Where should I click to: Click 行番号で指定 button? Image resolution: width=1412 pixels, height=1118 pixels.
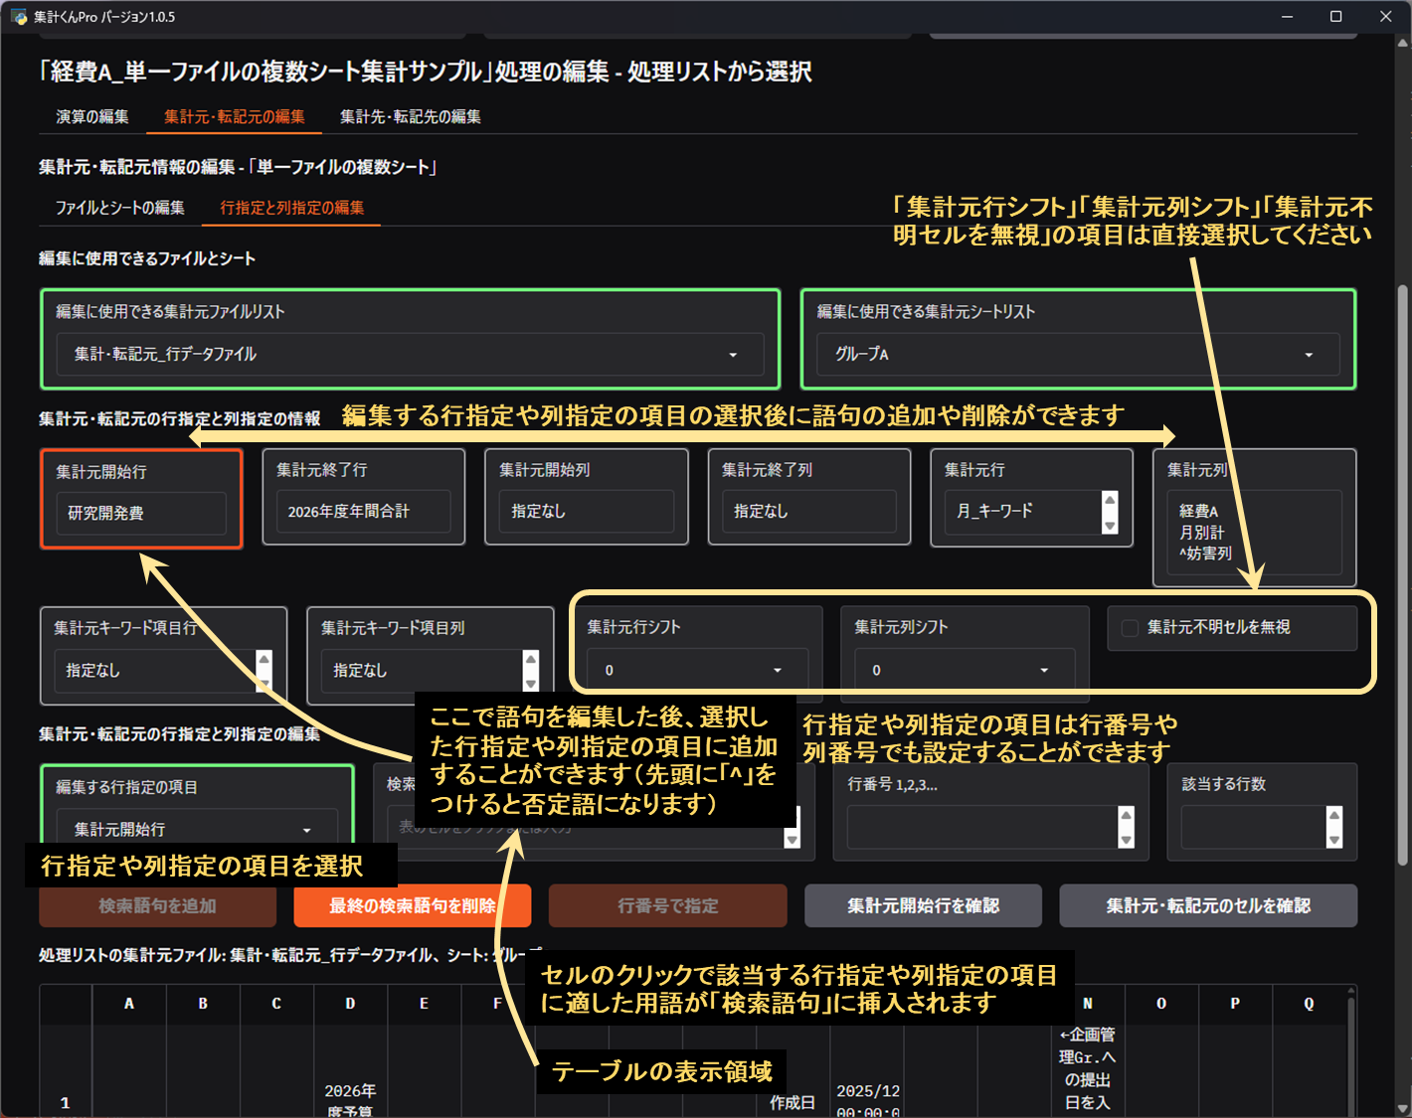[668, 905]
